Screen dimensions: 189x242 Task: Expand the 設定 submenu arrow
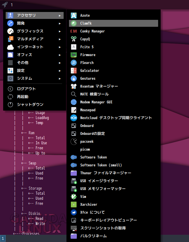[x=60, y=71]
